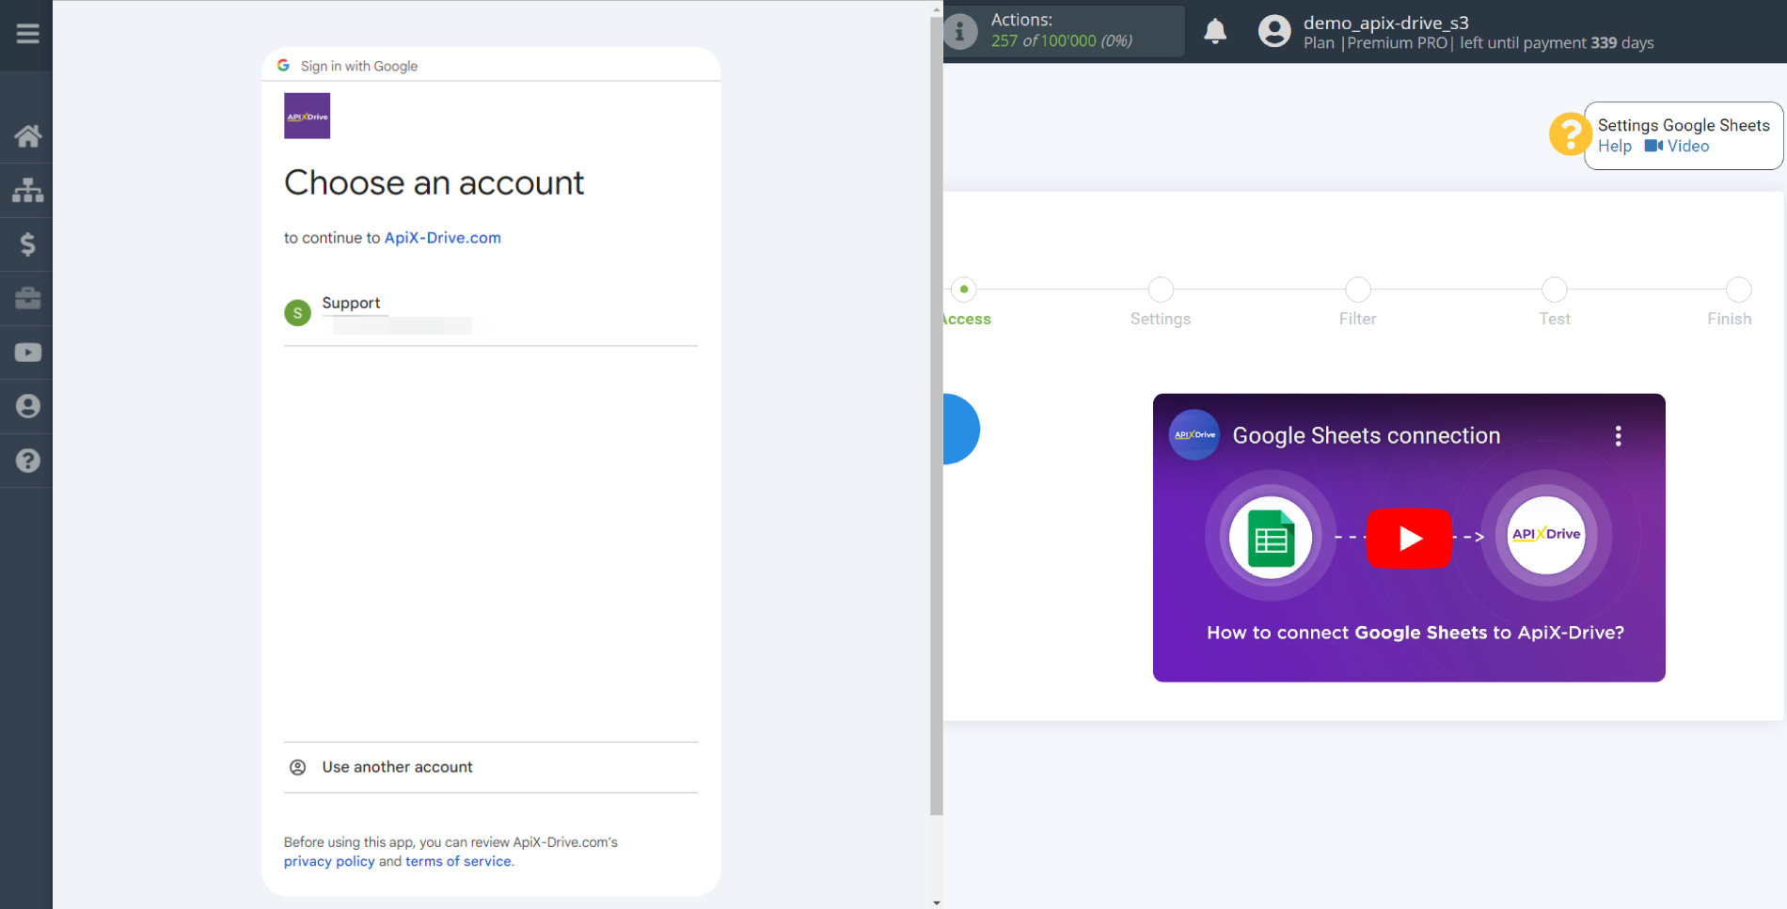Click the Google logo in the sign-in header
1787x909 pixels.
(283, 65)
